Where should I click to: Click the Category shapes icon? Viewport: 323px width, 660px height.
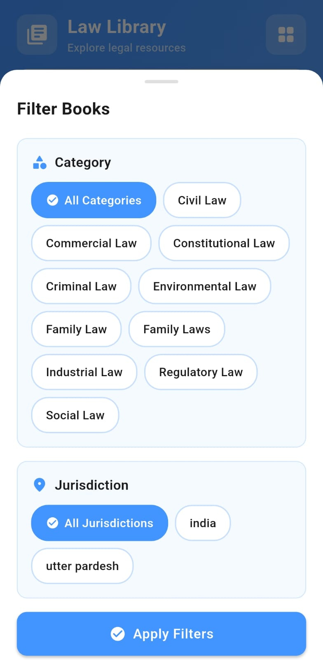point(40,163)
